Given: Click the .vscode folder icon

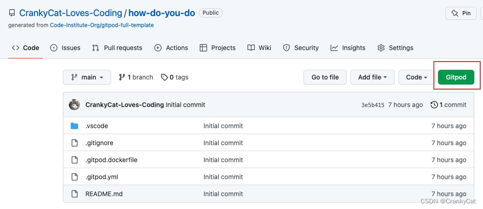Looking at the screenshot, I should [74, 126].
